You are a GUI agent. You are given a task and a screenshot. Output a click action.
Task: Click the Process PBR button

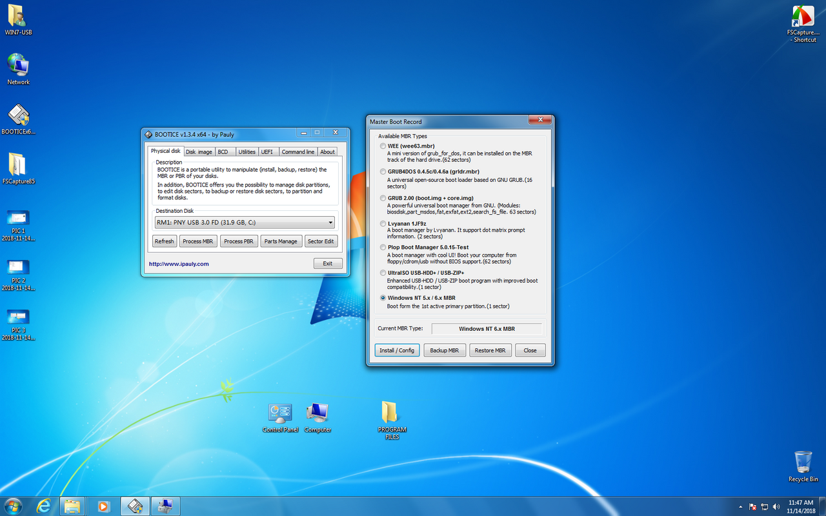239,241
